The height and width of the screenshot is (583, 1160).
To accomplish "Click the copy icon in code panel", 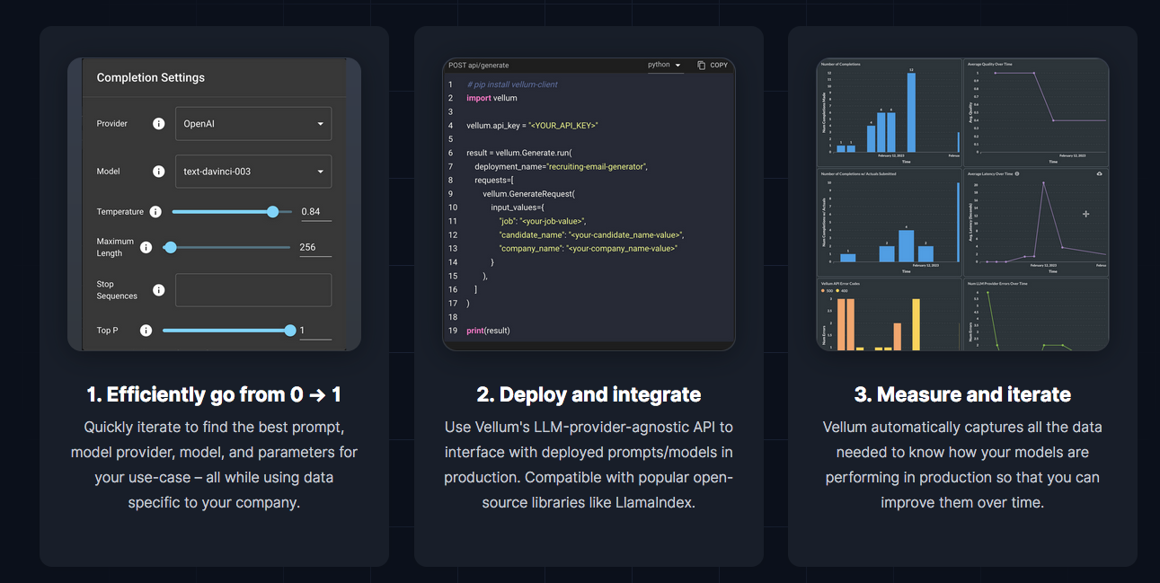I will pyautogui.click(x=702, y=66).
